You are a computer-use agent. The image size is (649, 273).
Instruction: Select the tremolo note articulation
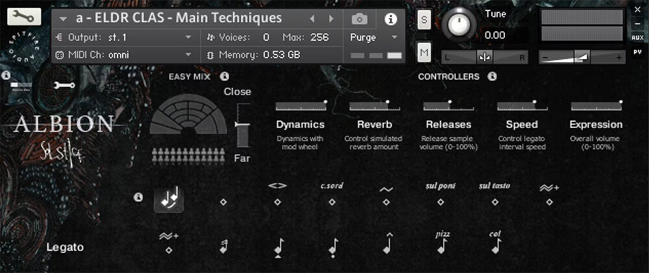(x=223, y=246)
